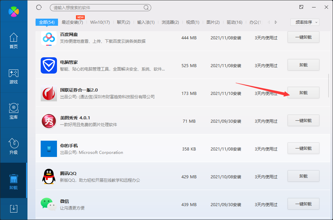Click the 173 MB size value
This screenshot has width=333, height=220.
pyautogui.click(x=189, y=94)
